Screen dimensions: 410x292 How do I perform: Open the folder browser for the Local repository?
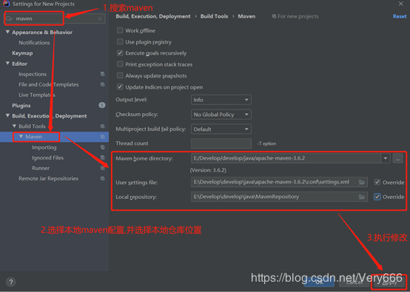point(362,197)
